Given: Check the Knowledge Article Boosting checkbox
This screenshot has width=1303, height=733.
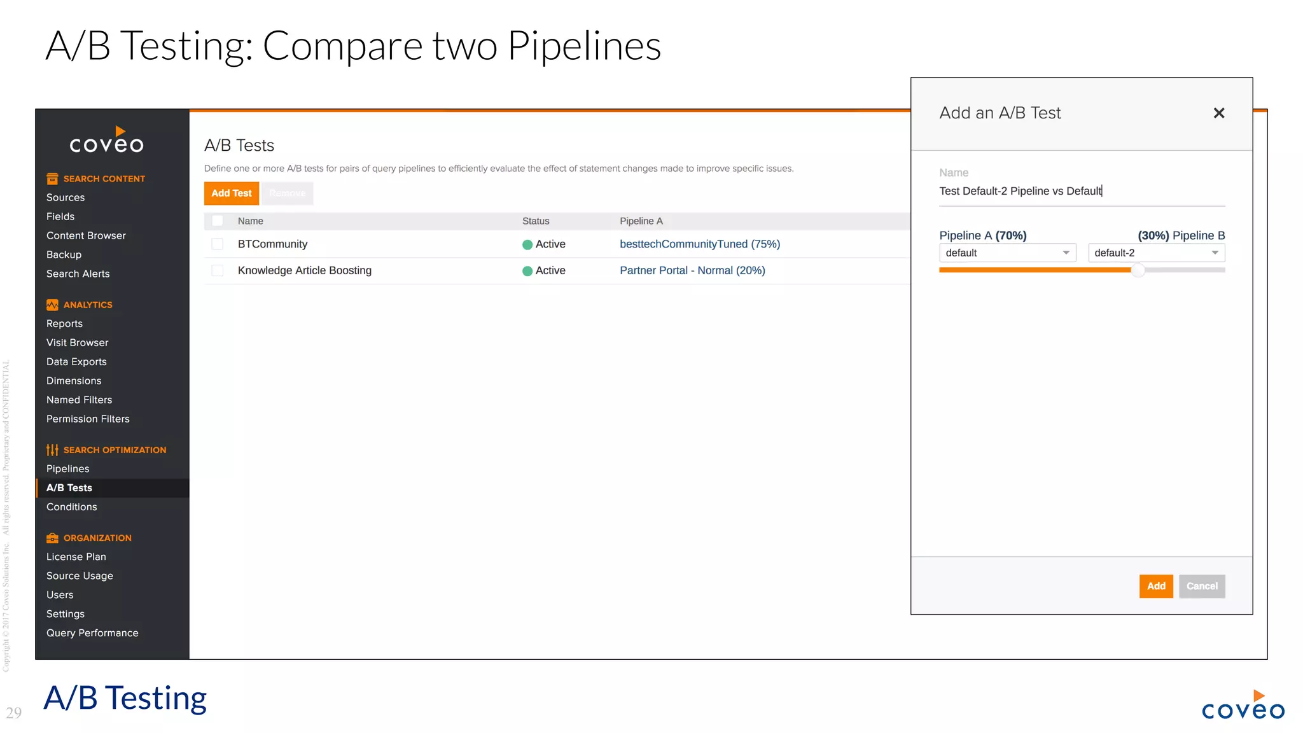Looking at the screenshot, I should [218, 270].
